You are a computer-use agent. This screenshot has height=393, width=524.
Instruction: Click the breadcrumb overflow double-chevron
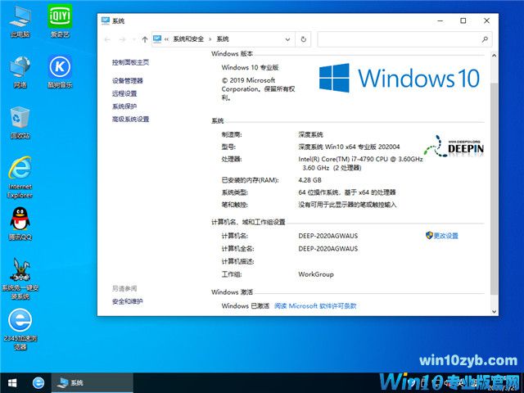[x=166, y=39]
